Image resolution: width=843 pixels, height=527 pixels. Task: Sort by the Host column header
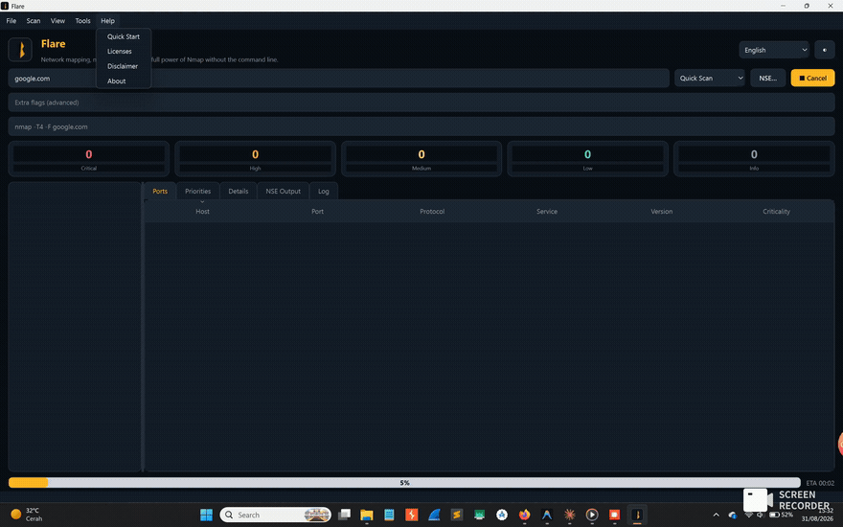click(203, 212)
